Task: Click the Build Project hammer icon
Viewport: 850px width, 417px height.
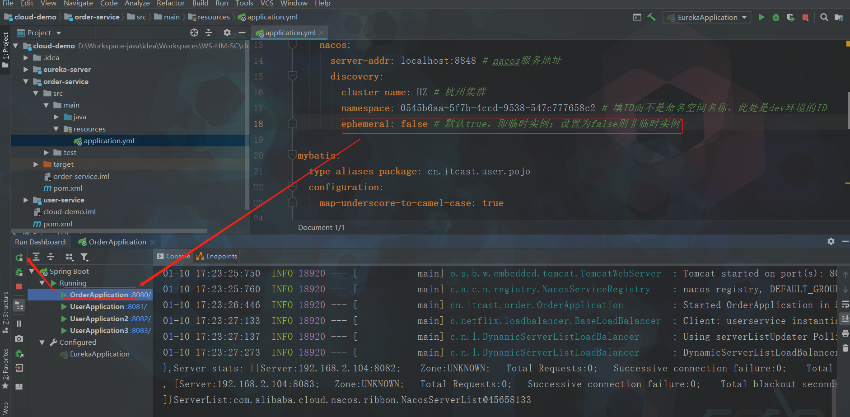Action: click(651, 17)
